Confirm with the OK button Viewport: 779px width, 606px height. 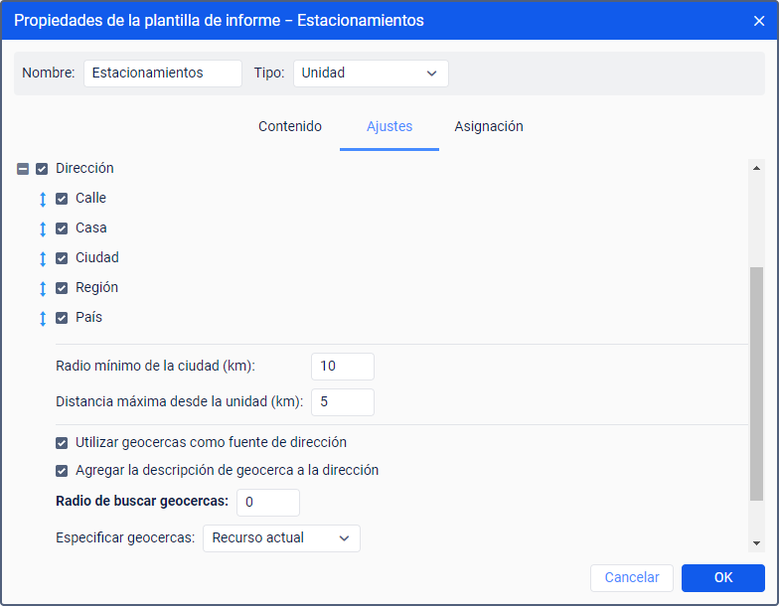point(723,578)
